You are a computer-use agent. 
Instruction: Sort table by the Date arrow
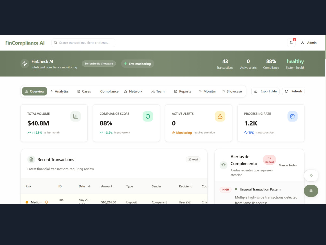pos(89,186)
